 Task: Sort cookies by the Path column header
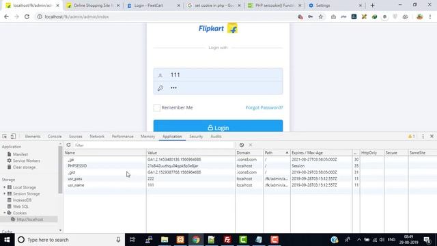pyautogui.click(x=277, y=153)
